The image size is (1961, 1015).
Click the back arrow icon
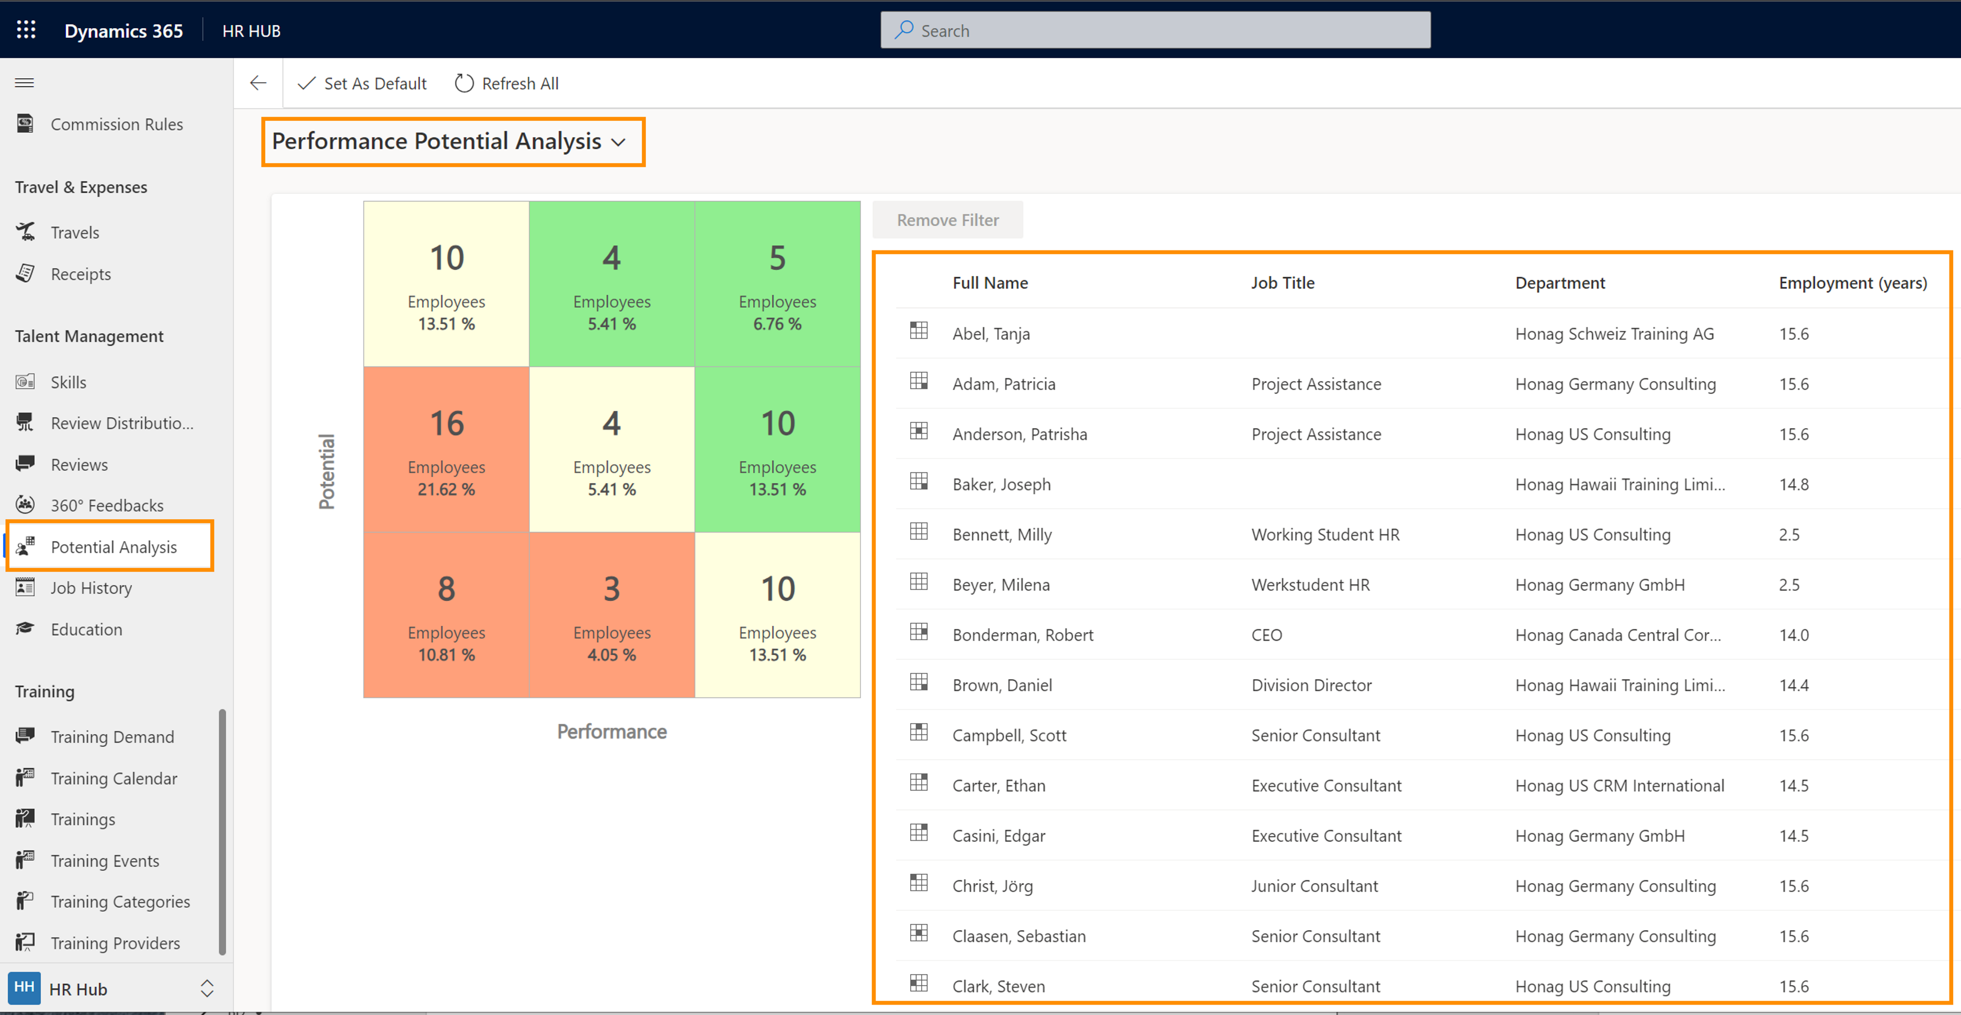tap(258, 83)
